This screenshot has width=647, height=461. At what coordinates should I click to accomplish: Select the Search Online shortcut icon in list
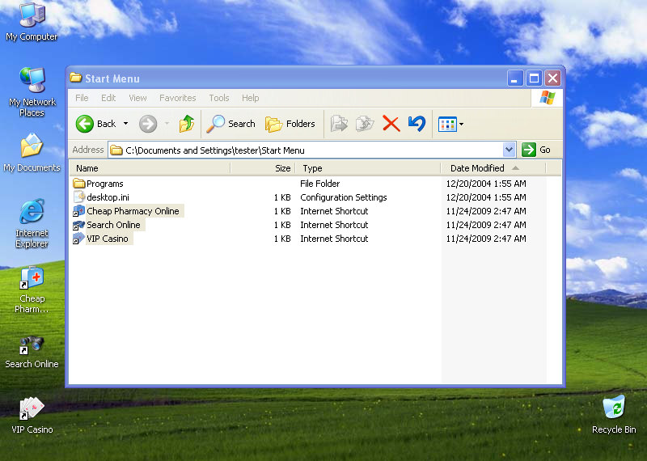point(78,225)
